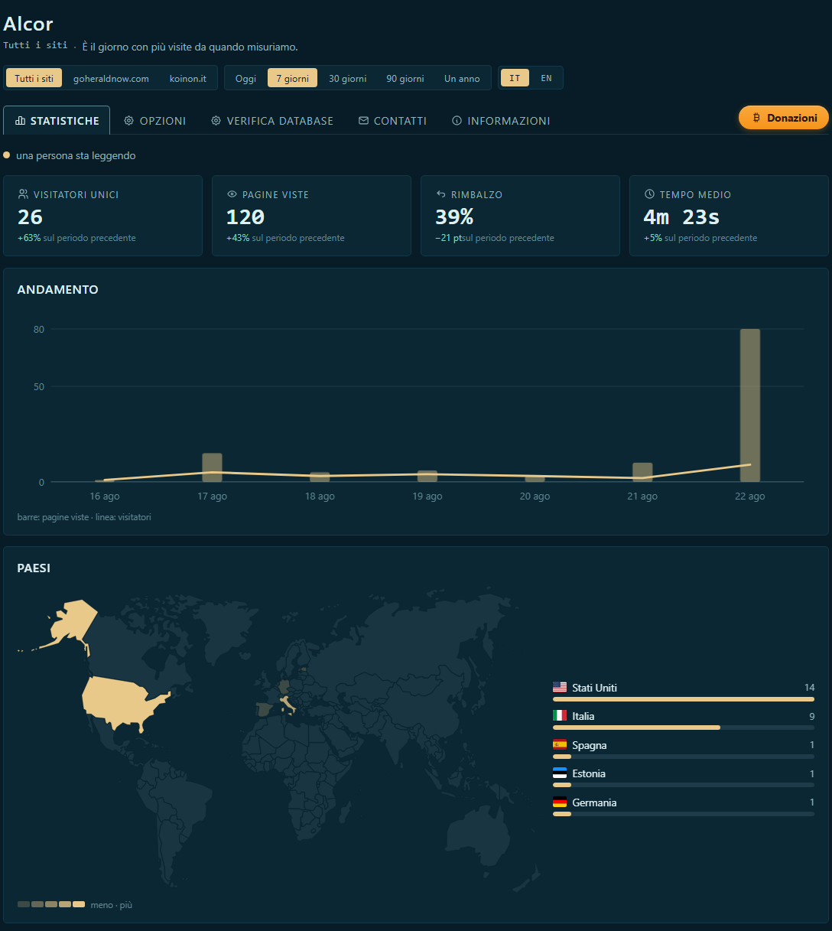Click the "una persona sta leggendo" text
This screenshot has height=931, width=832.
(x=76, y=155)
